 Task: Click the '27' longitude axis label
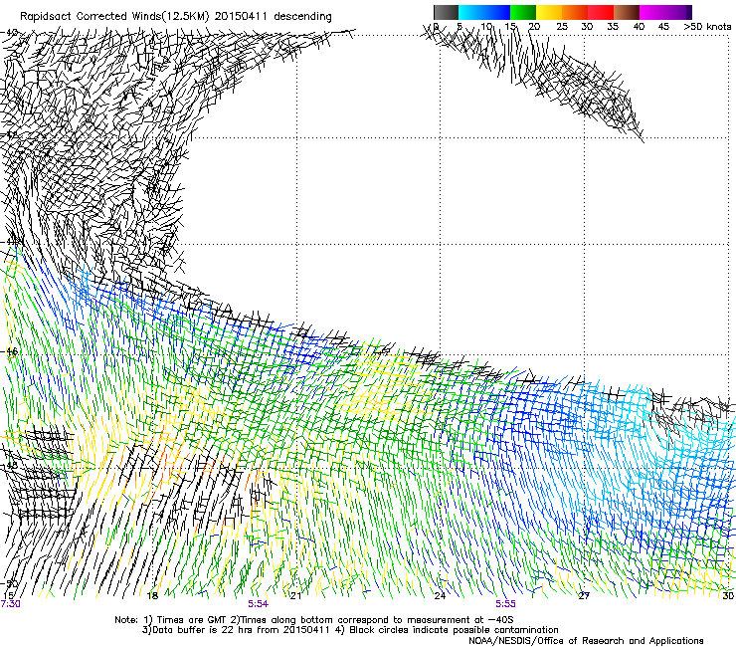[x=584, y=596]
